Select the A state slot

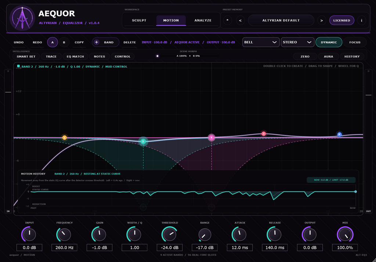[x=53, y=42]
